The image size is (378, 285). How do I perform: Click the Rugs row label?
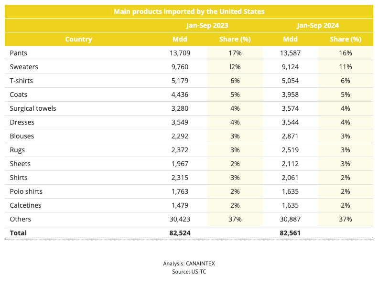(x=17, y=150)
